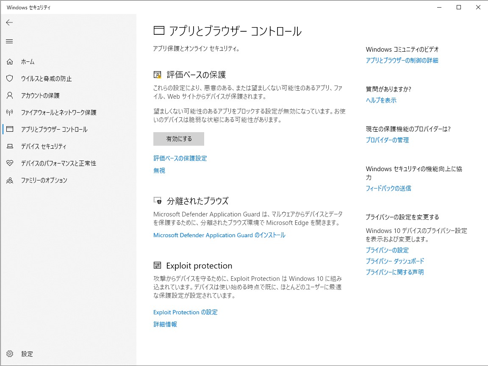Click the back arrow at top left

pyautogui.click(x=9, y=22)
